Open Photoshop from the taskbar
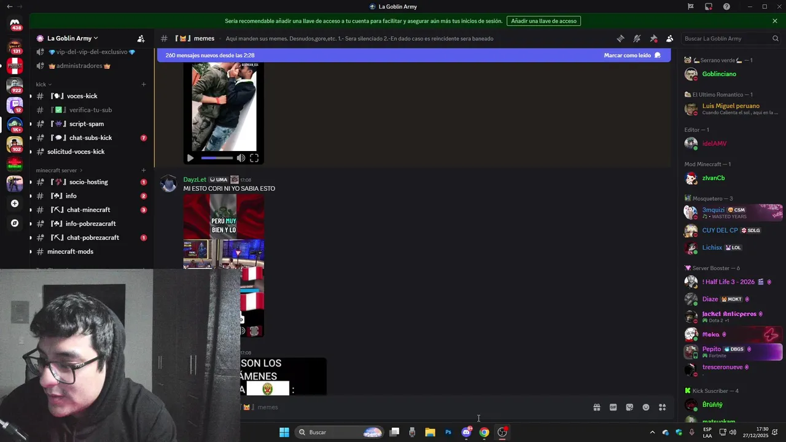786x442 pixels. coord(448,432)
